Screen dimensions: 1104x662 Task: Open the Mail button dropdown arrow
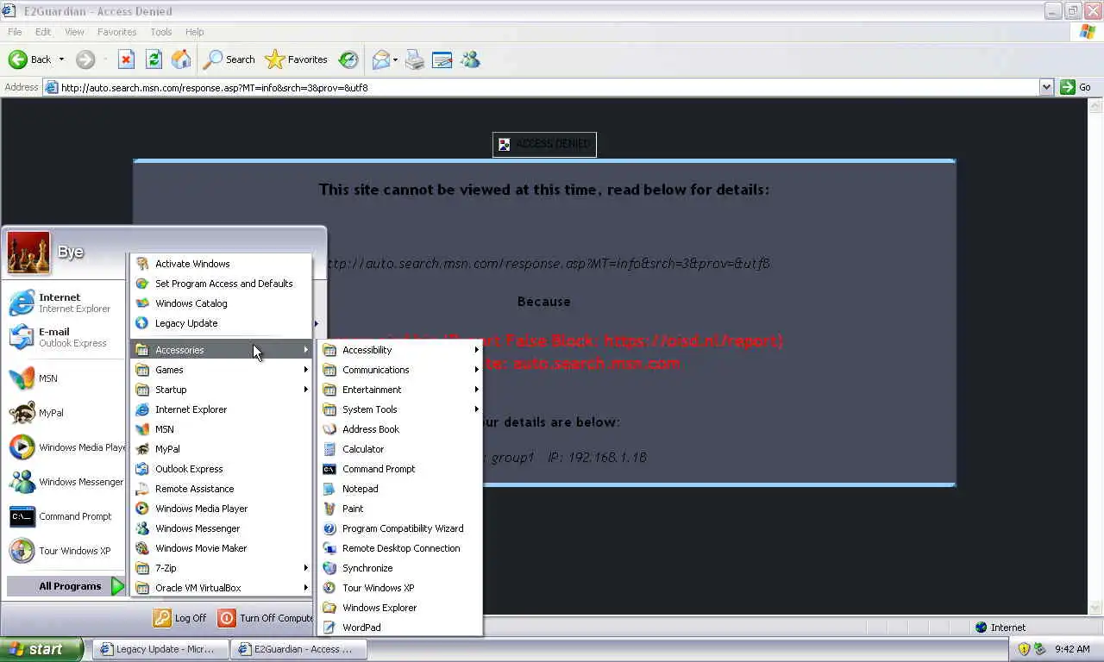click(x=395, y=59)
